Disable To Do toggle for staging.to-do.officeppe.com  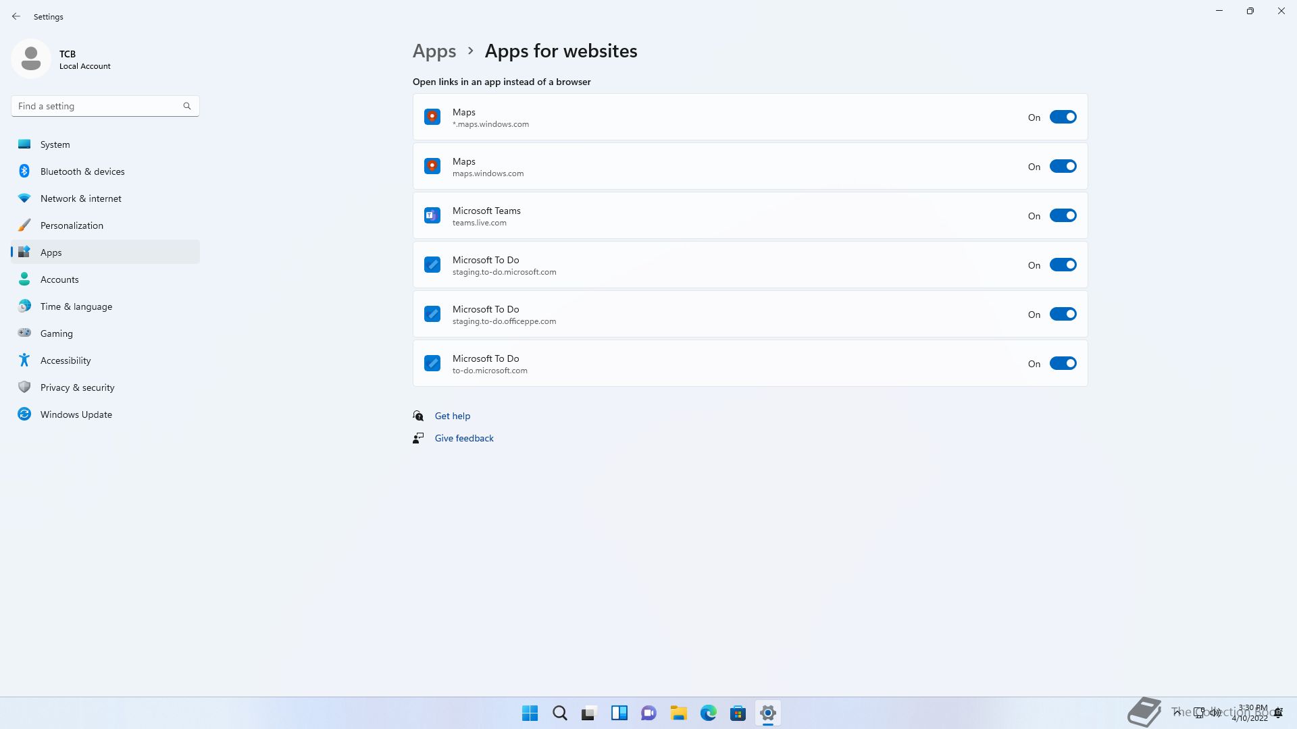coord(1063,315)
